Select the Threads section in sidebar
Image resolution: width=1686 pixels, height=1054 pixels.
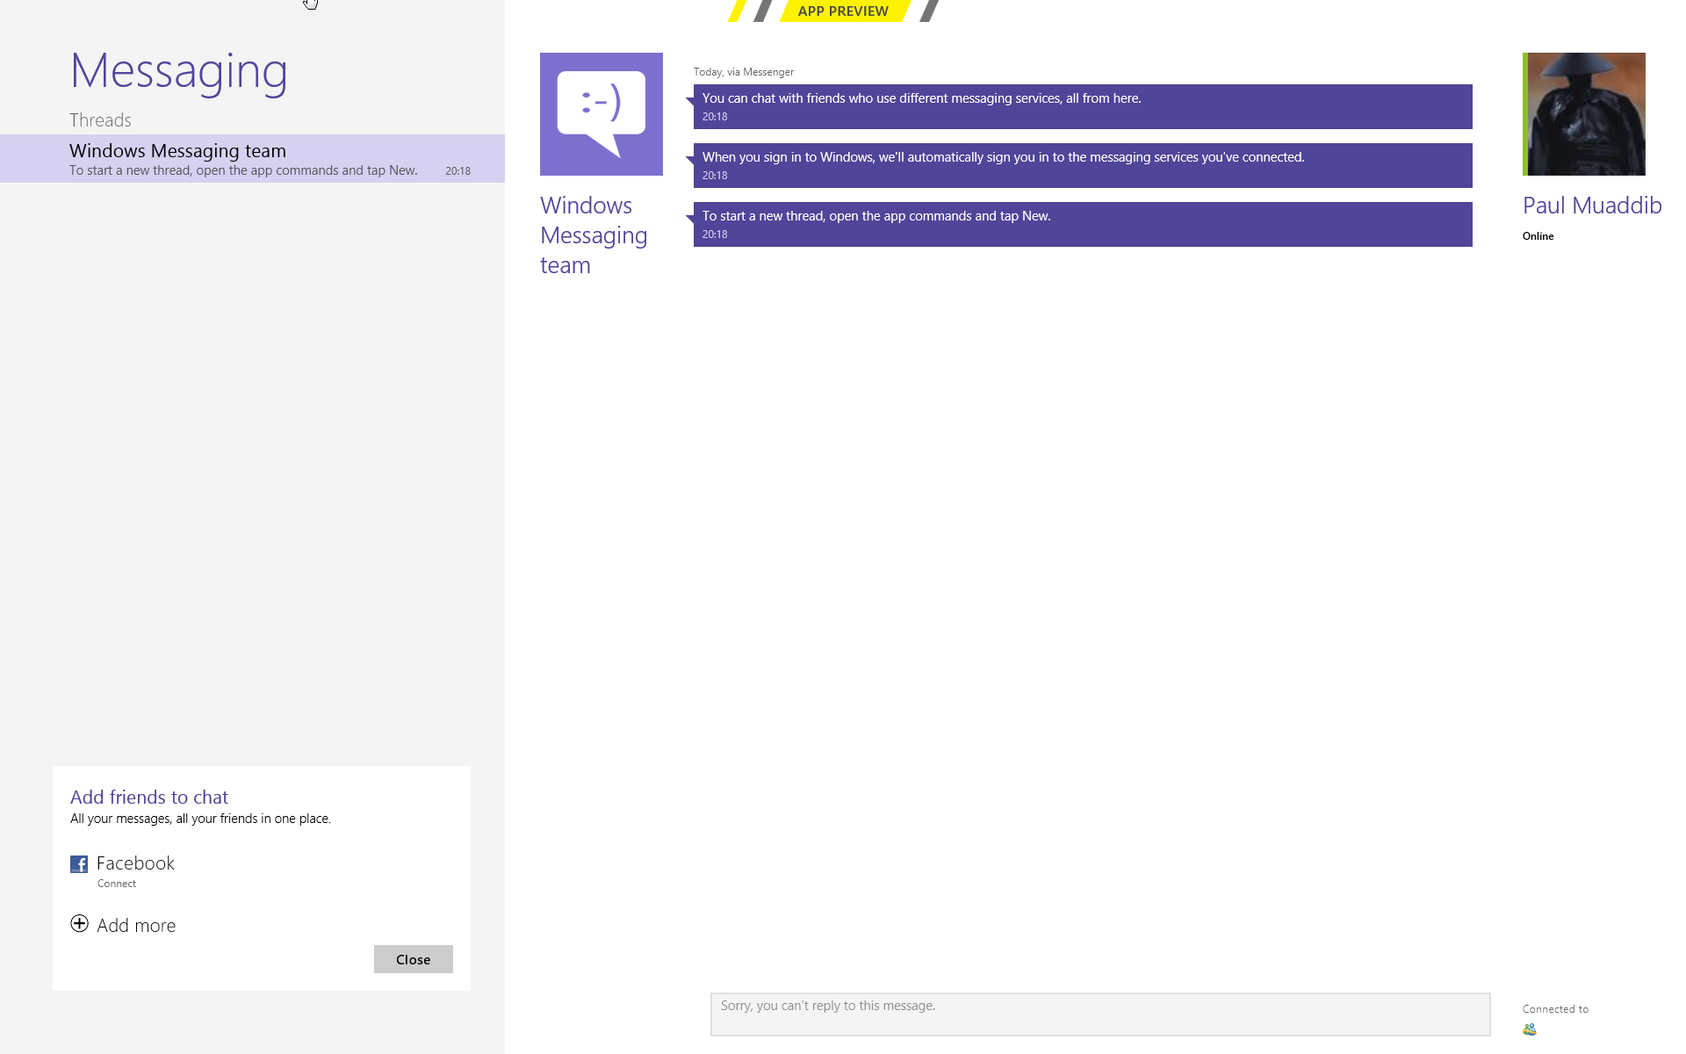pos(99,119)
